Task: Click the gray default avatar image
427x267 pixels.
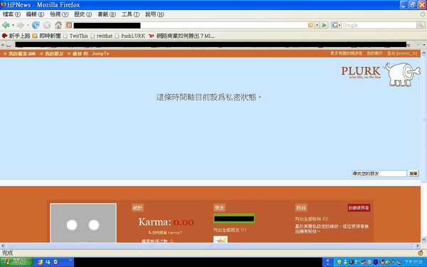Action: click(83, 223)
